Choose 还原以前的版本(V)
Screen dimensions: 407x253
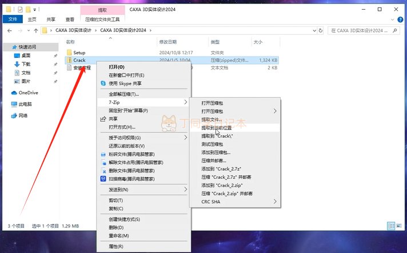point(127,146)
